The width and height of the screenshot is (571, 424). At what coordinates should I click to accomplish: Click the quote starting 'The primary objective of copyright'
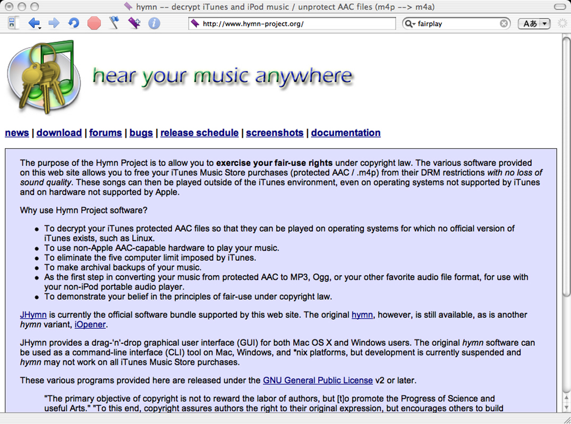click(x=274, y=403)
